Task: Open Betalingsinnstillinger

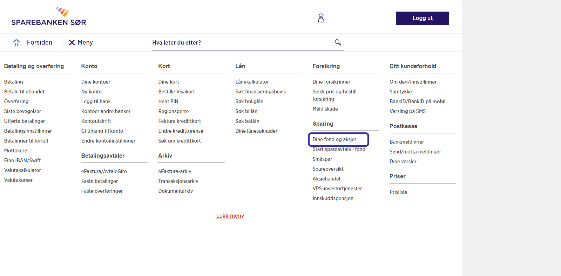Action: click(x=28, y=131)
